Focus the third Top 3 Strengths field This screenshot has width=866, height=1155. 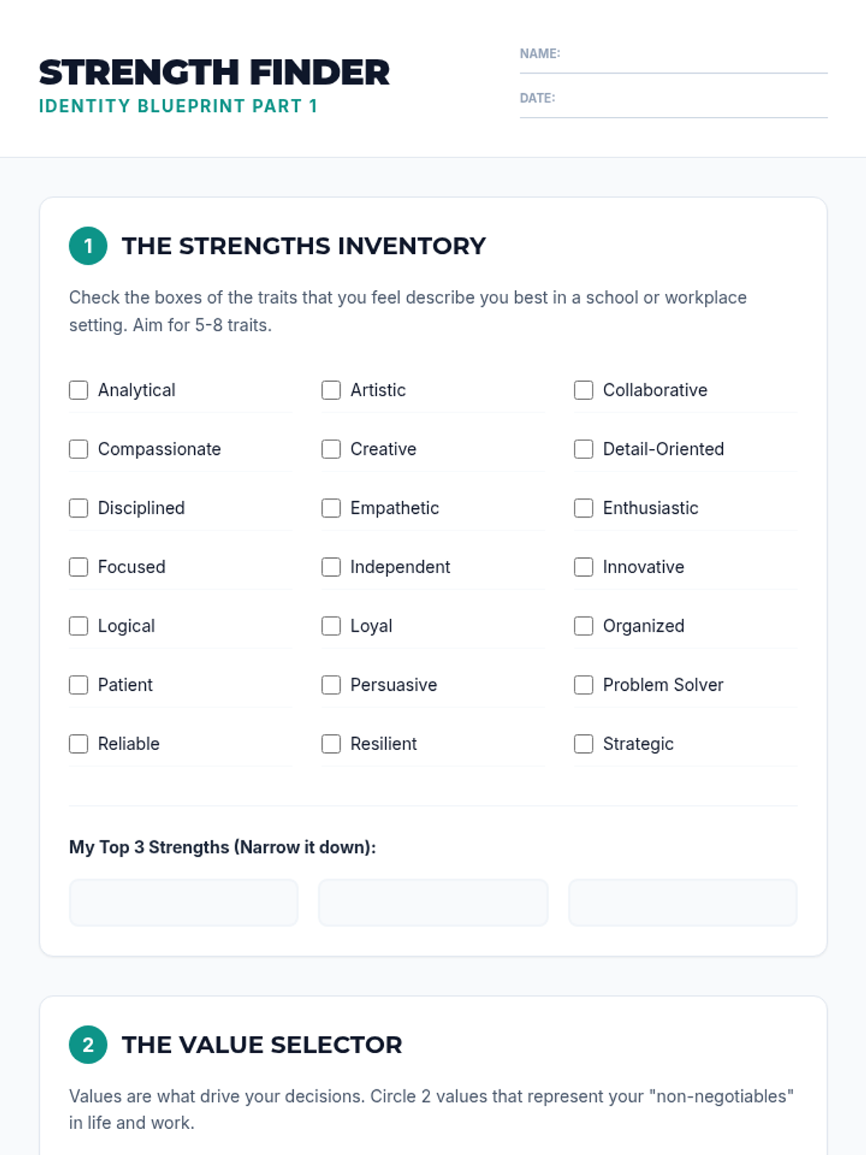683,902
